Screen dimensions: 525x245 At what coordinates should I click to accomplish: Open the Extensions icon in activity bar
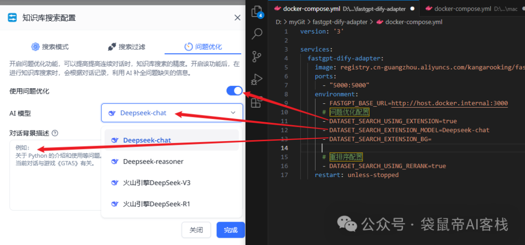[256, 101]
